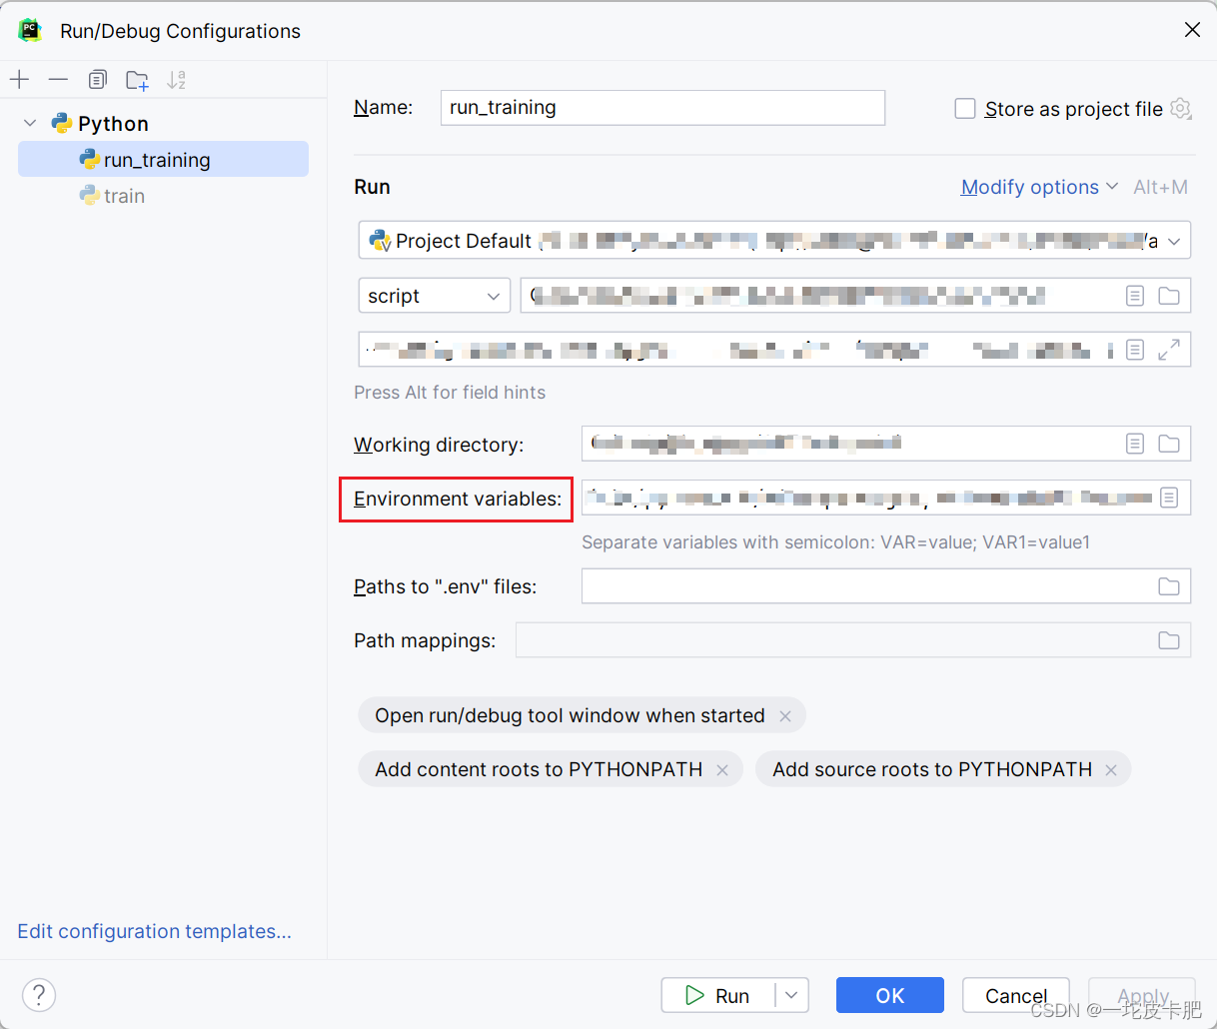1217x1029 pixels.
Task: Create a new folder for configurations
Action: pyautogui.click(x=137, y=79)
